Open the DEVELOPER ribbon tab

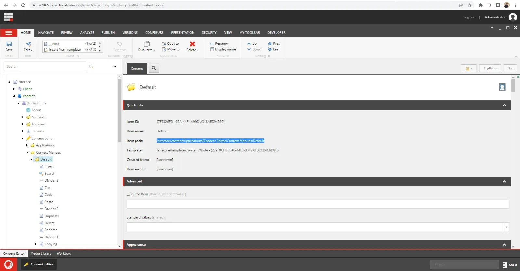point(277,33)
